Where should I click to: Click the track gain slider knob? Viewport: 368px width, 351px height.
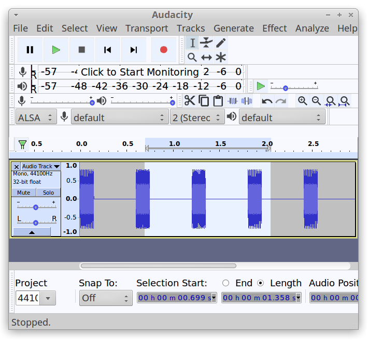[x=36, y=207]
